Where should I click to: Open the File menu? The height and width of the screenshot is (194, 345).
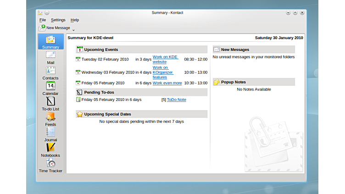pyautogui.click(x=43, y=20)
